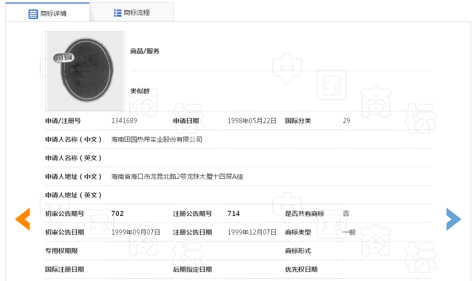Click the blue list icon beside 商标详情

[33, 14]
